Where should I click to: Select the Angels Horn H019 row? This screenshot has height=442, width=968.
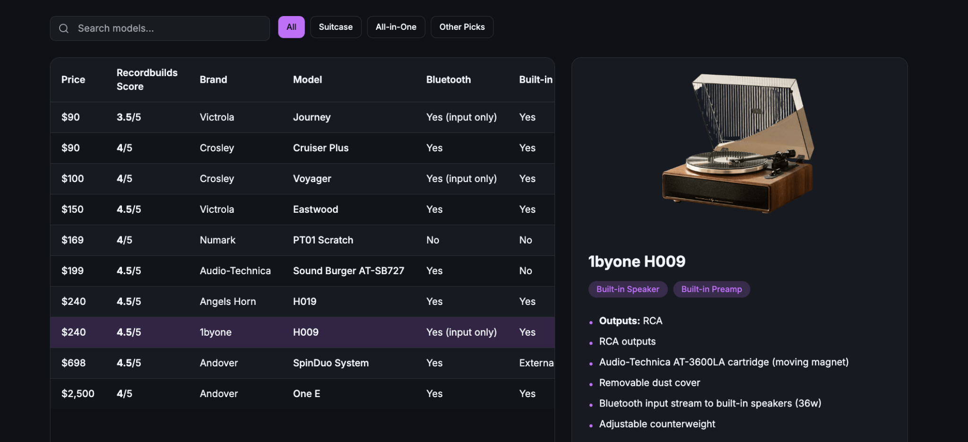pos(302,302)
